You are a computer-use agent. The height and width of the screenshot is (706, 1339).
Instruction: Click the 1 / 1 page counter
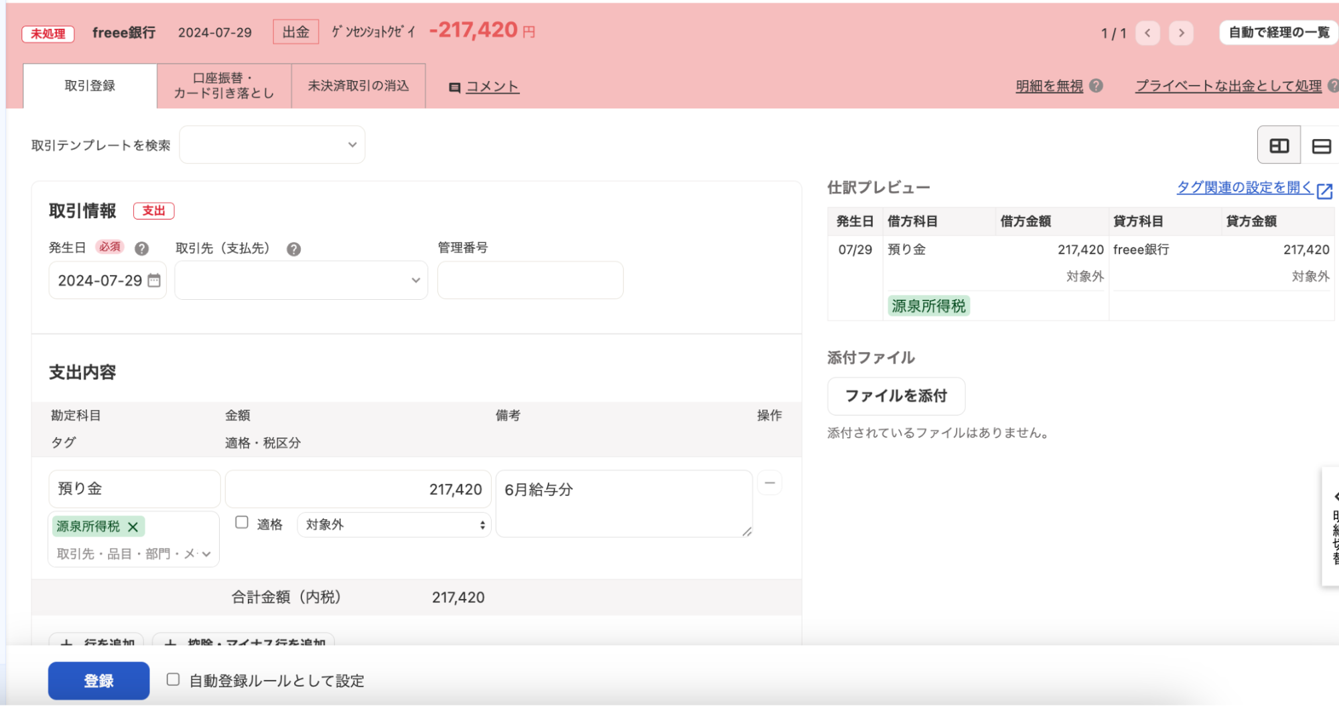[x=1114, y=33]
